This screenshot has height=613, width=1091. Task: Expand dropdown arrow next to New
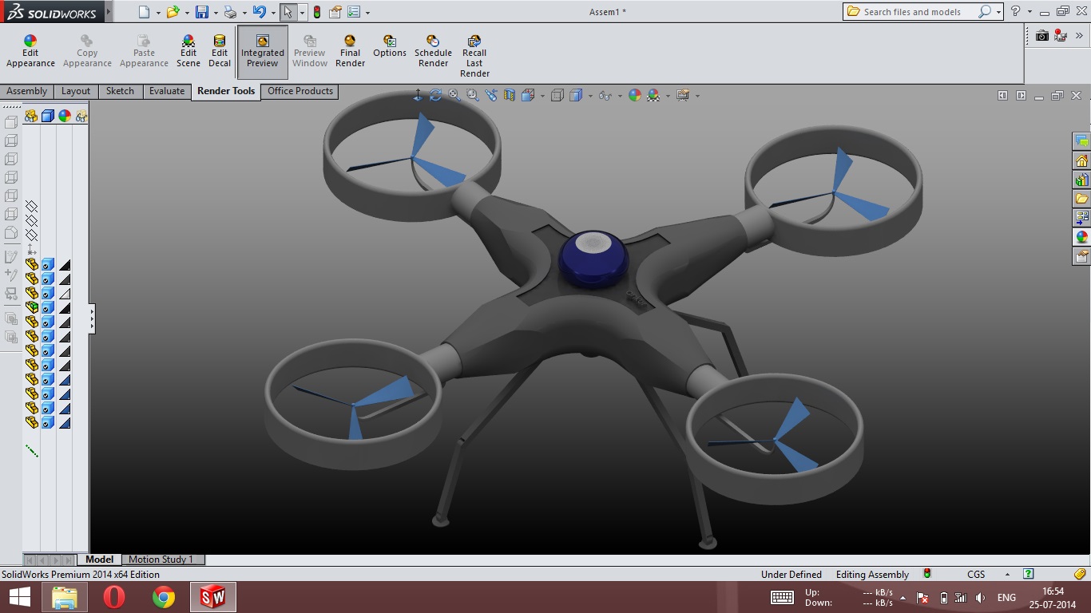pyautogui.click(x=158, y=13)
